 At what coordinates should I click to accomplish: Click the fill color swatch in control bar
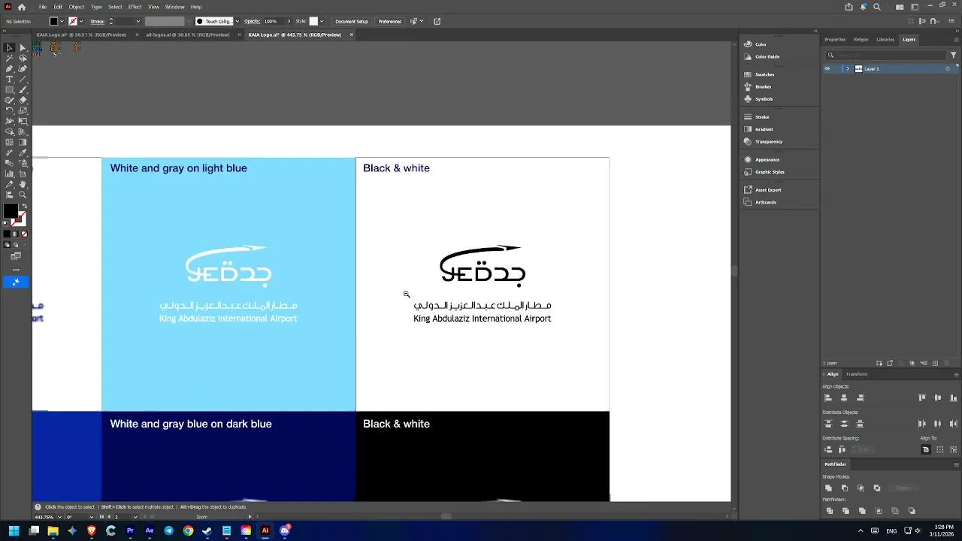[x=54, y=21]
